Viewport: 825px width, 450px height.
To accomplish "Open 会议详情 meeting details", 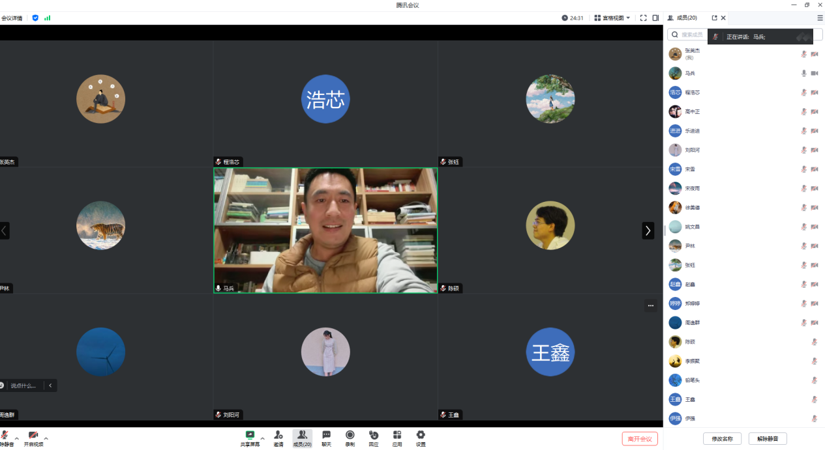I will 12,18.
